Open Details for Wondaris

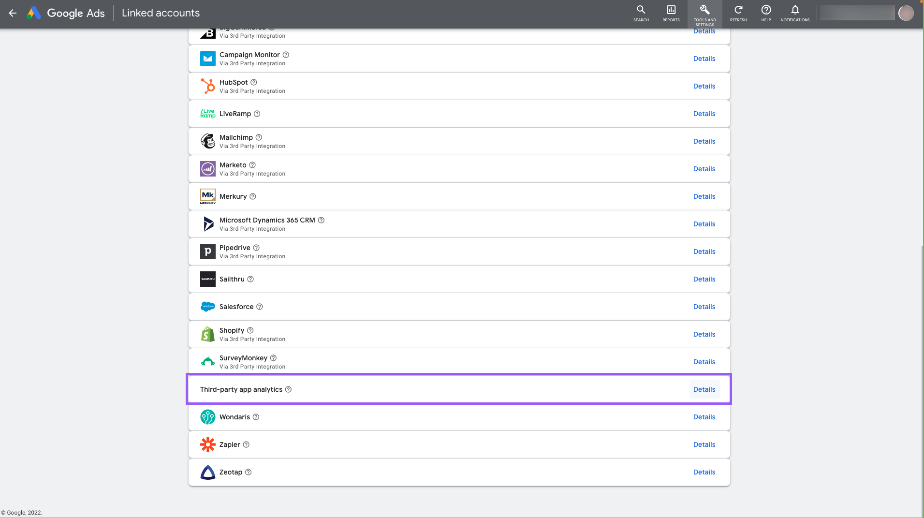(x=704, y=417)
